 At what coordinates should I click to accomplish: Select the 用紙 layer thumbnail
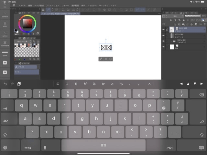172,47
